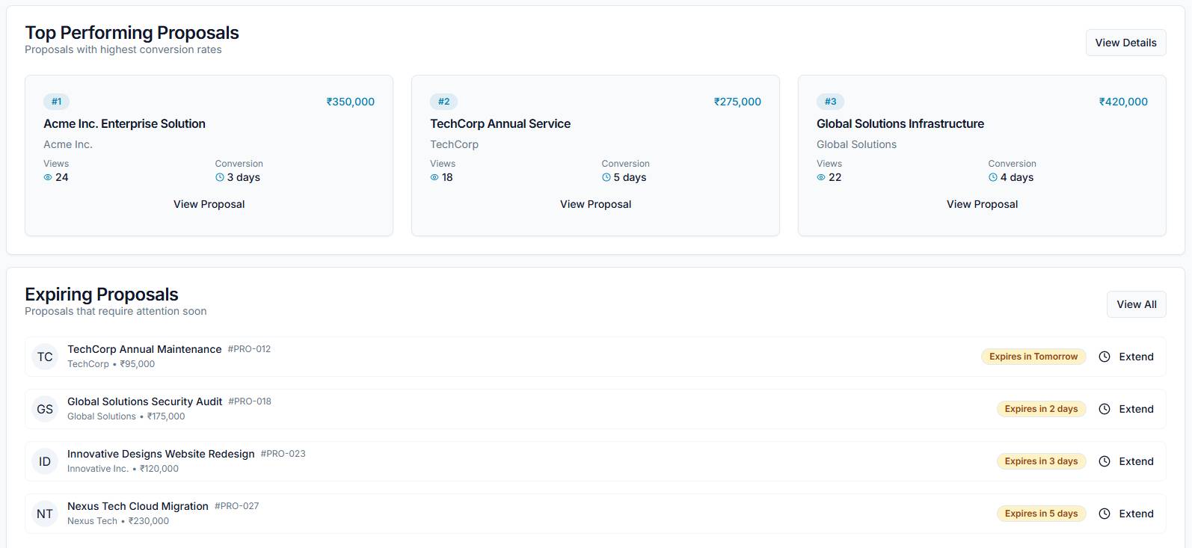The height and width of the screenshot is (548, 1192).
Task: Extend the TechCorp Annual Maintenance proposal
Action: 1136,357
